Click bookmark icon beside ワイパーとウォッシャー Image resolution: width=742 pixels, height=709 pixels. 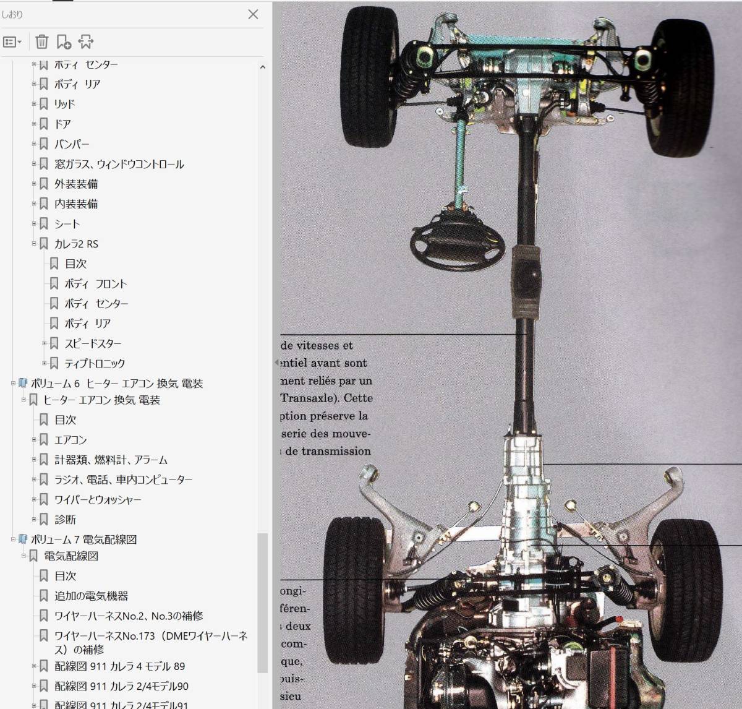click(44, 499)
